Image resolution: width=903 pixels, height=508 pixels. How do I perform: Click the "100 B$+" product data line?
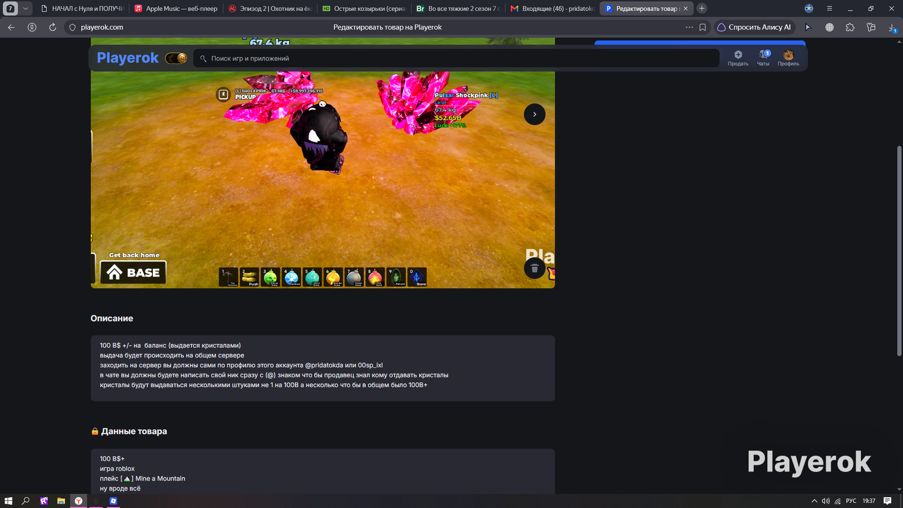112,459
